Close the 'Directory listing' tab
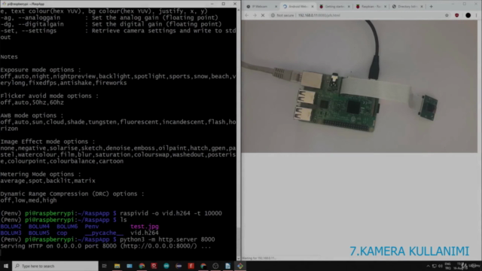This screenshot has height=271, width=482. (x=422, y=7)
